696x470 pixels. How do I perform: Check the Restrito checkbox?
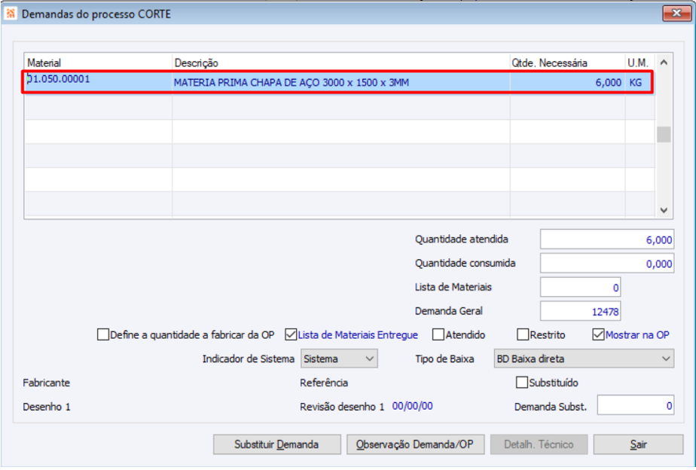coord(523,334)
